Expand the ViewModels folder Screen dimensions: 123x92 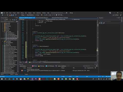click(3, 41)
